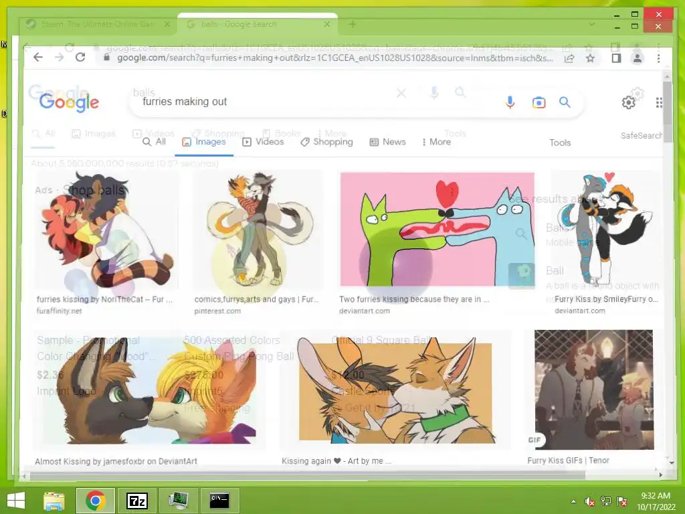Start voice search with the microphone icon
This screenshot has width=685, height=514.
pyautogui.click(x=510, y=102)
